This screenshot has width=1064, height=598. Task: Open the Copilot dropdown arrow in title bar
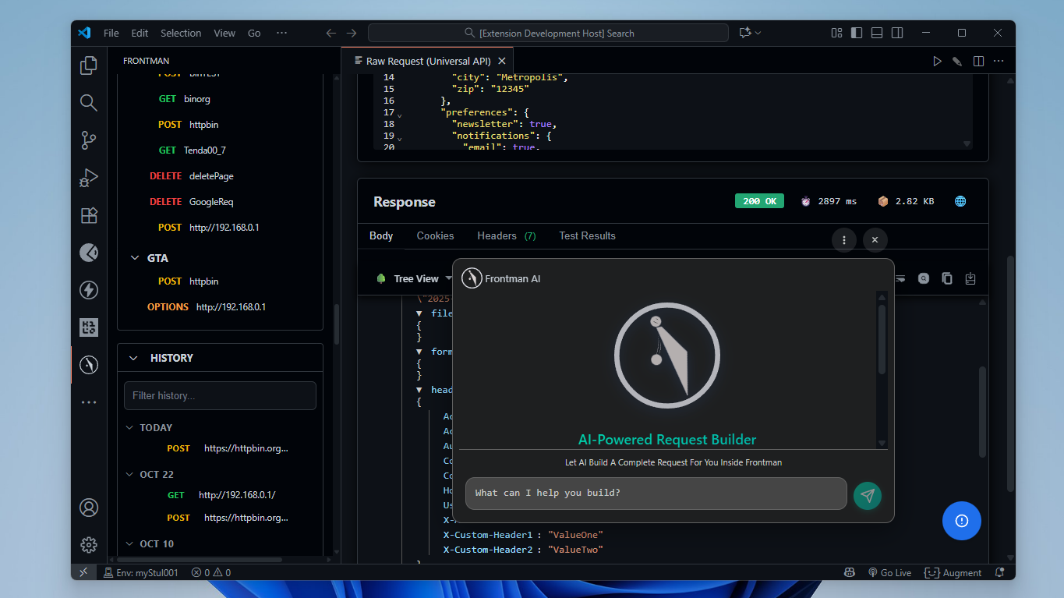[x=758, y=33]
